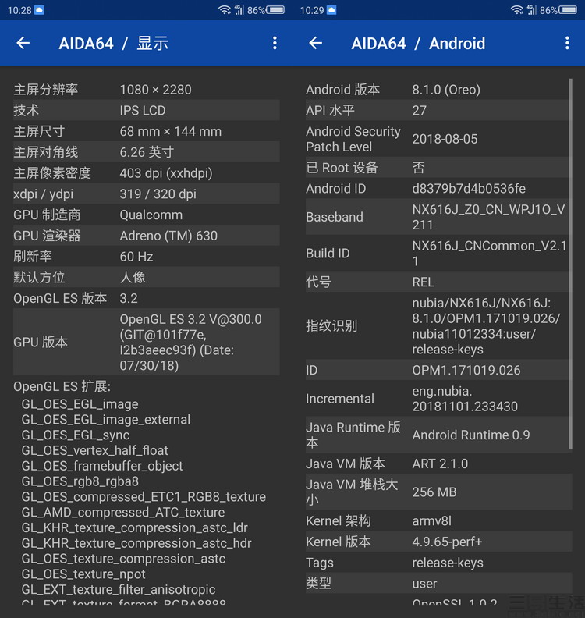This screenshot has width=585, height=618.
Task: Click the scrollbar on Android info list
Action: click(x=571, y=265)
